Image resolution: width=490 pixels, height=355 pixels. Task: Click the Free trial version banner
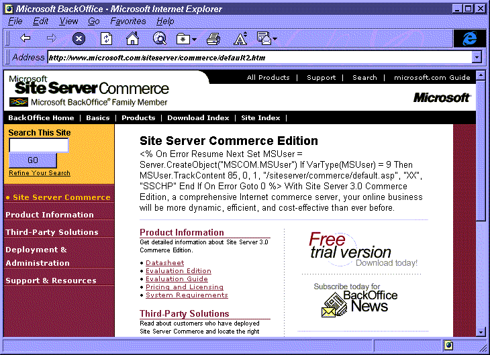pos(362,250)
